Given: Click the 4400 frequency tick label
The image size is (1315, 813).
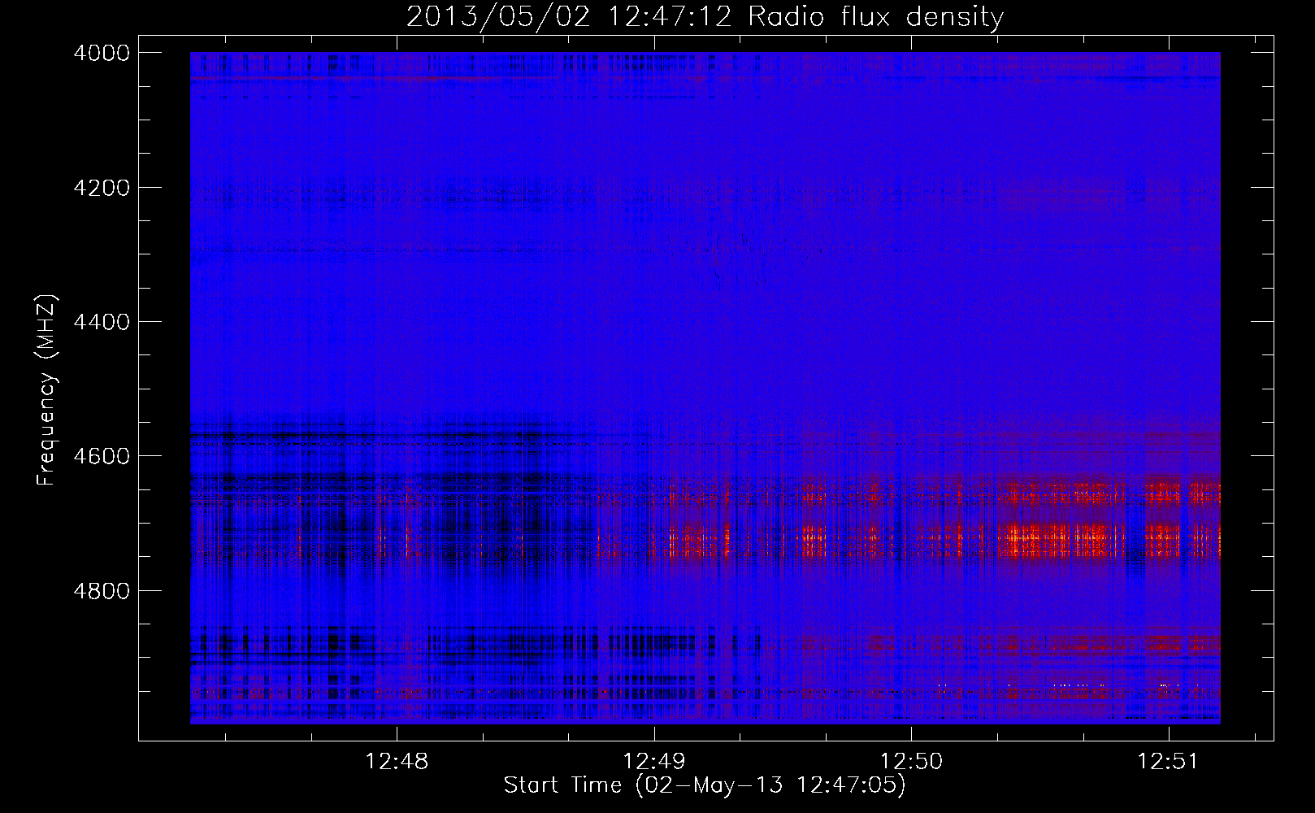Looking at the screenshot, I should pyautogui.click(x=102, y=322).
